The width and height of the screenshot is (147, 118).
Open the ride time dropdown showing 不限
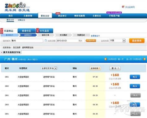(118, 41)
